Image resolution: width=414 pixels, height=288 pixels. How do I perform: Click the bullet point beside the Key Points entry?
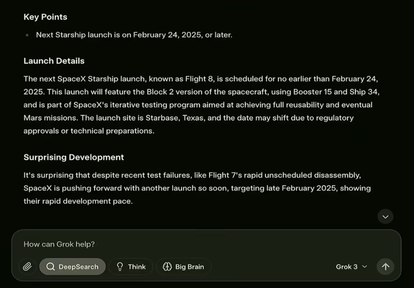pos(27,35)
